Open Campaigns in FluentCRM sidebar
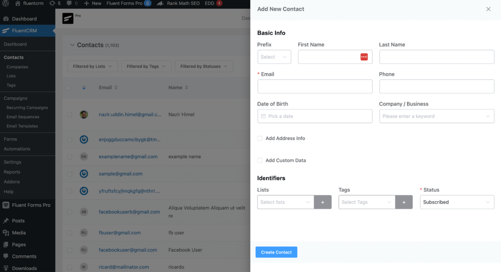 (15, 98)
